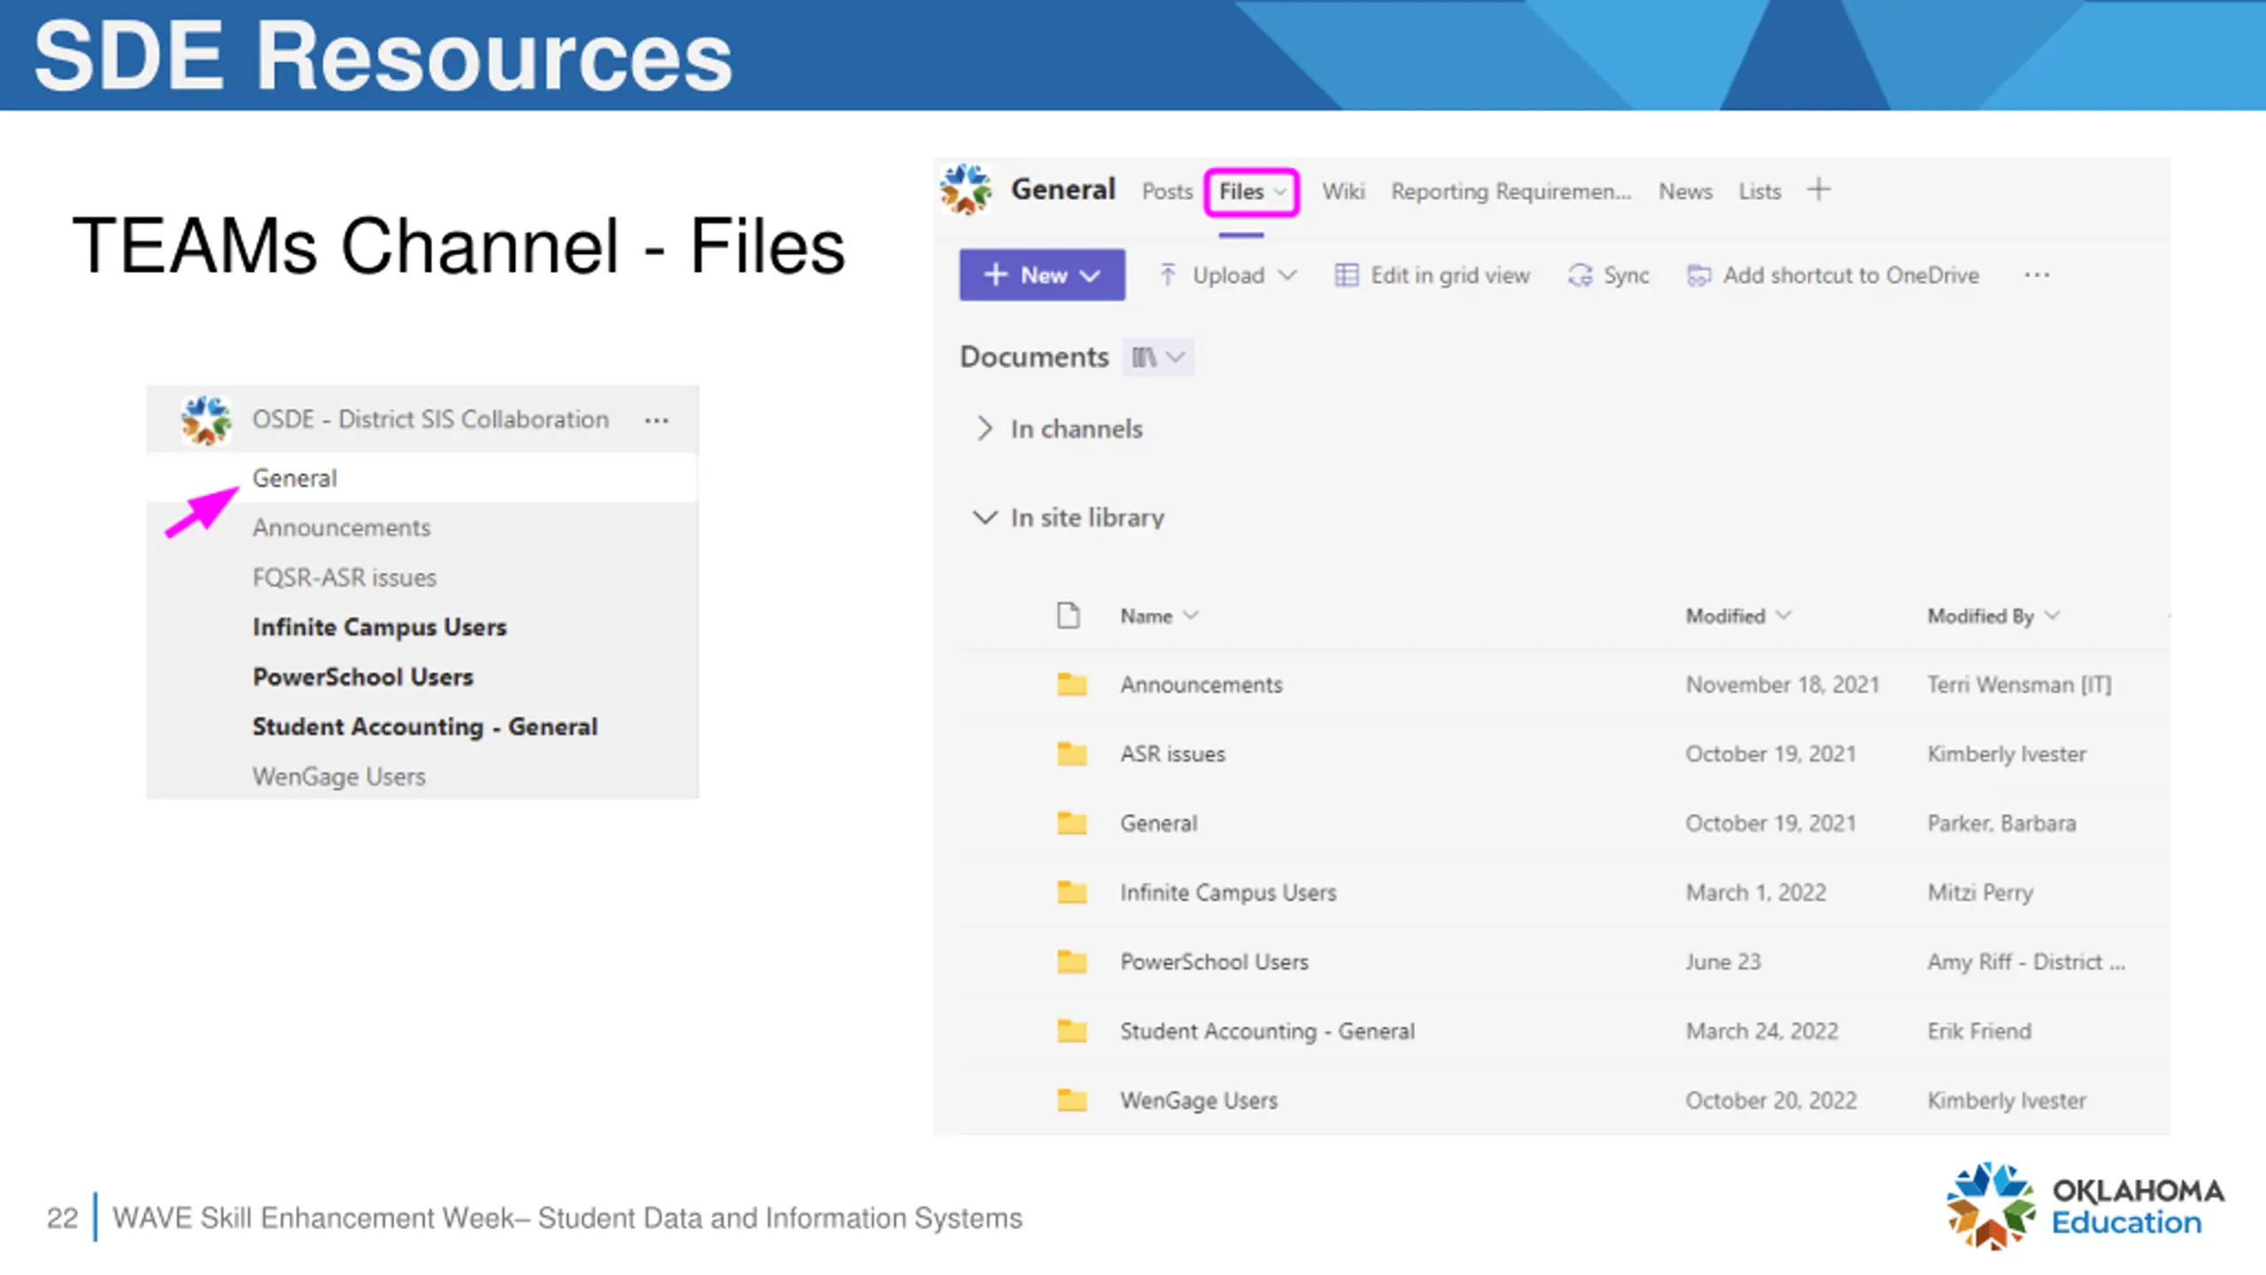
Task: Click Mitzi Perry modified-by name
Action: point(1980,892)
